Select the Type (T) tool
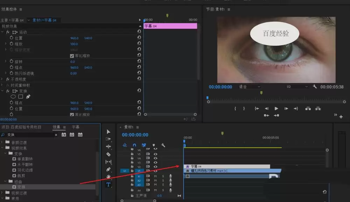The height and width of the screenshot is (202, 350). (x=108, y=184)
